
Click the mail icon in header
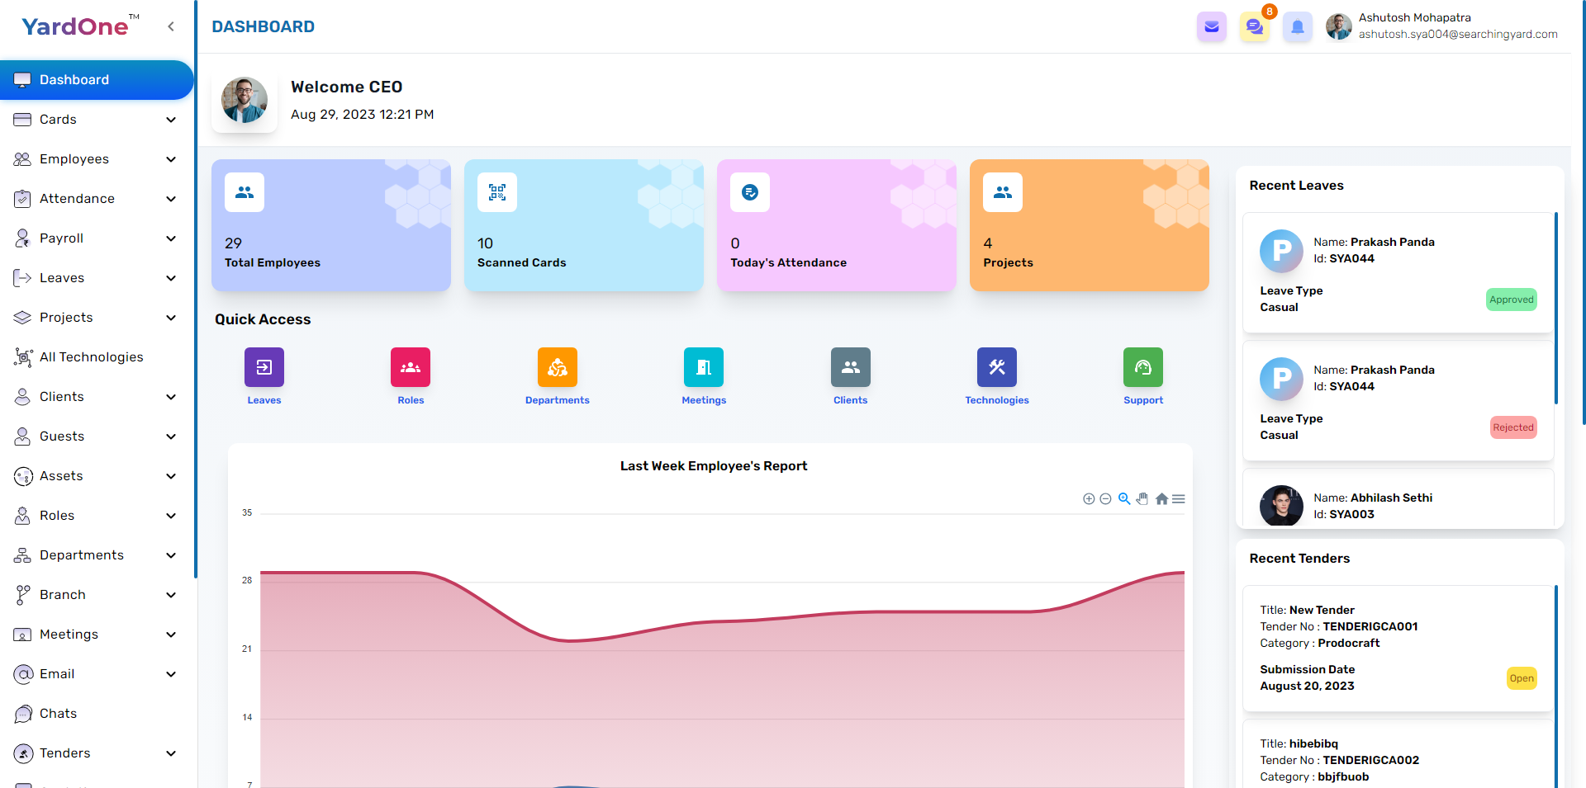point(1211,27)
